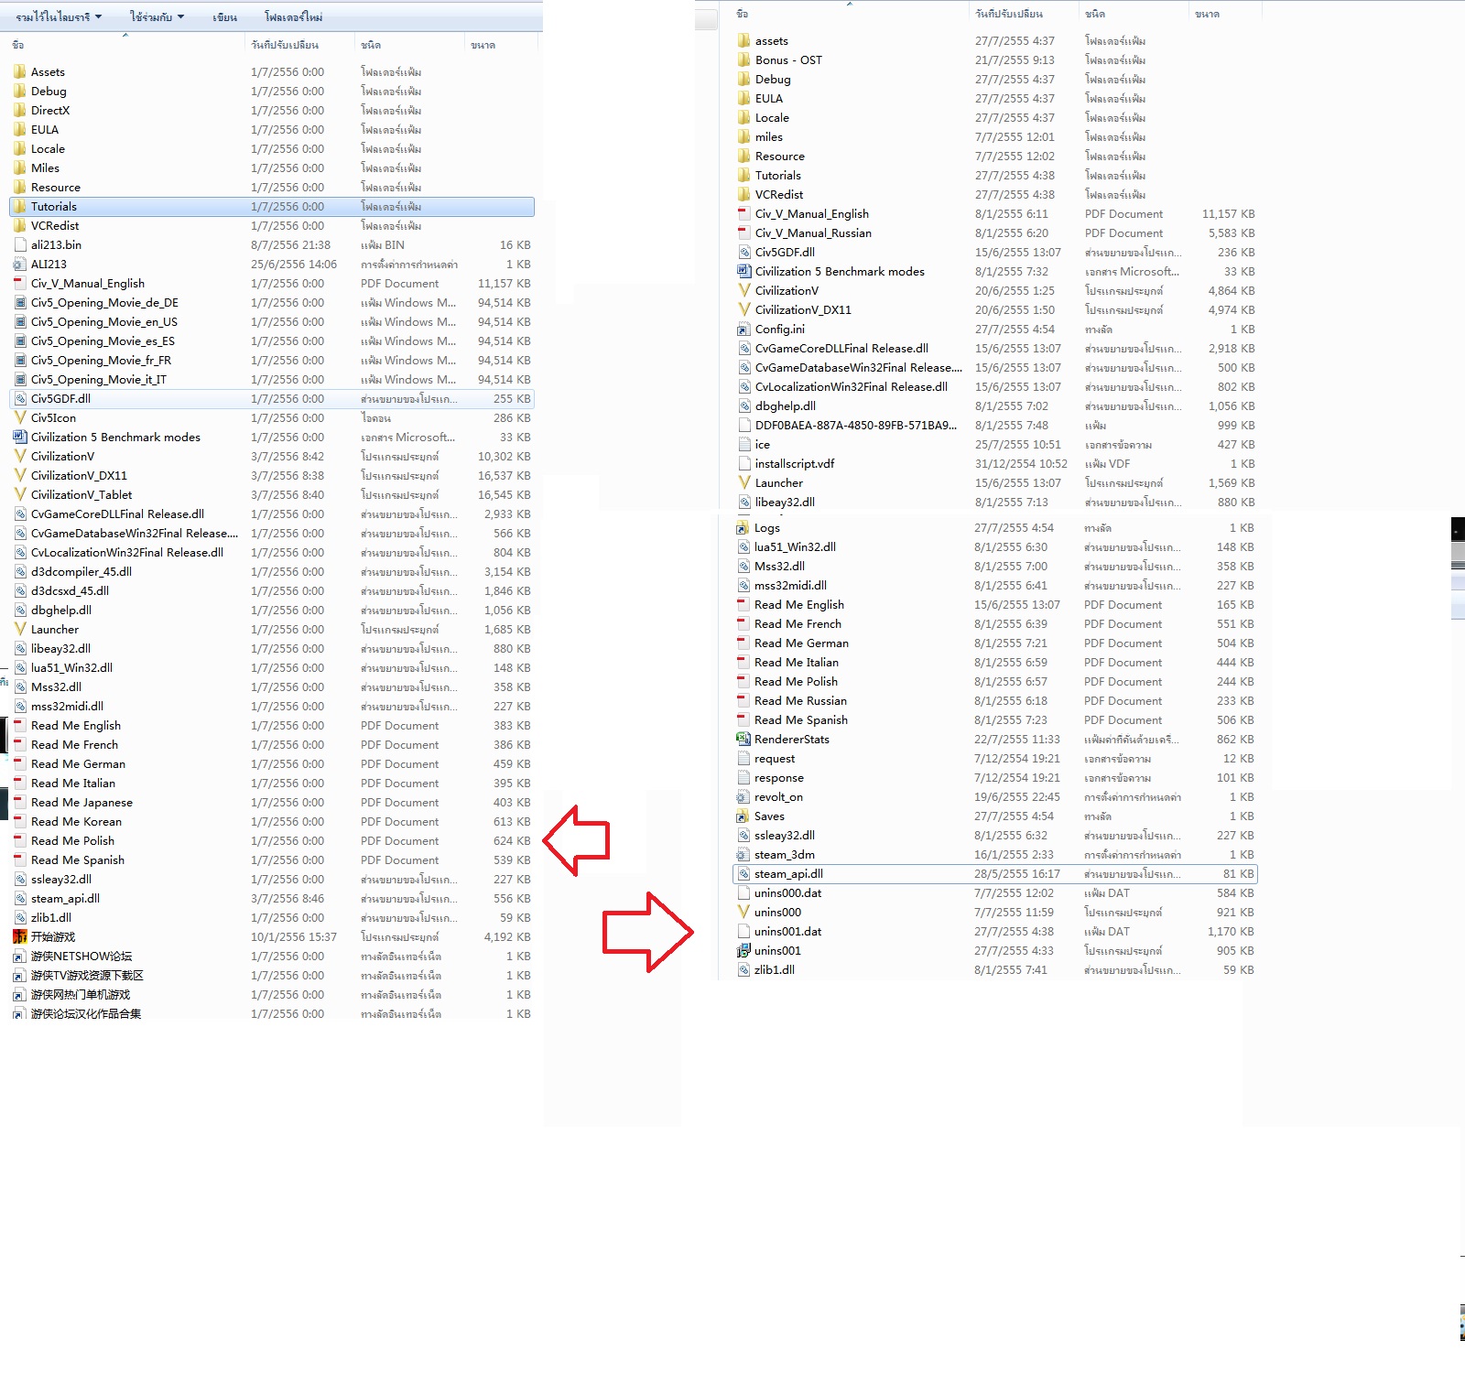Select 'Launcher' file name in right window

[x=779, y=482]
